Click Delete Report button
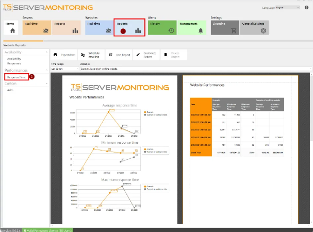 [174, 55]
